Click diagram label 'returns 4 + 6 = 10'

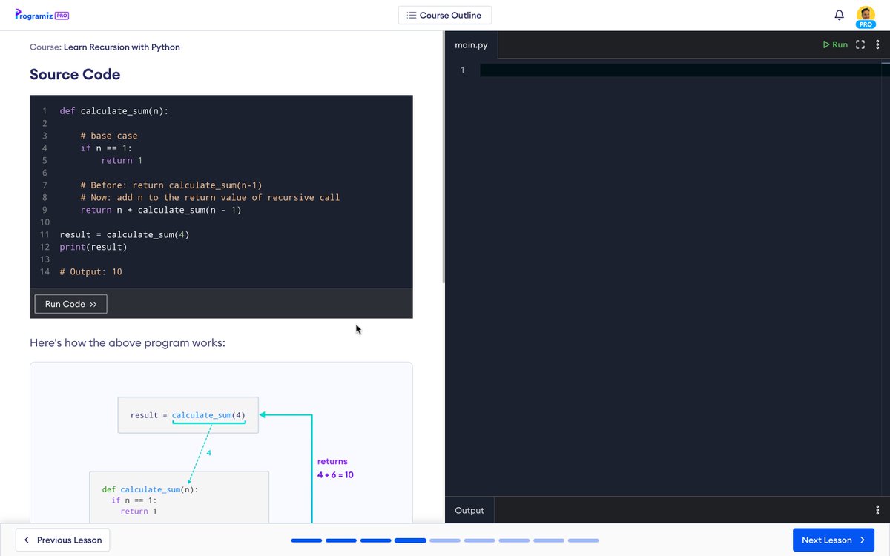click(x=335, y=468)
